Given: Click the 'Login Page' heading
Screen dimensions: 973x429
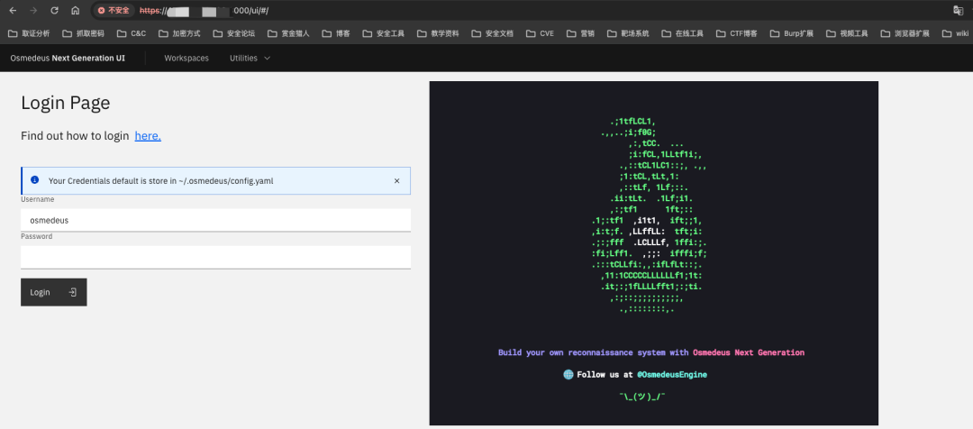Looking at the screenshot, I should 66,103.
